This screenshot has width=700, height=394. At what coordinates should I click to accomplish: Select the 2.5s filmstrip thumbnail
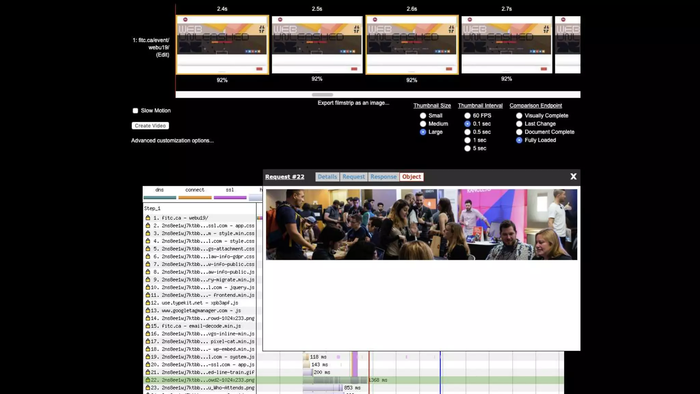coord(317,44)
